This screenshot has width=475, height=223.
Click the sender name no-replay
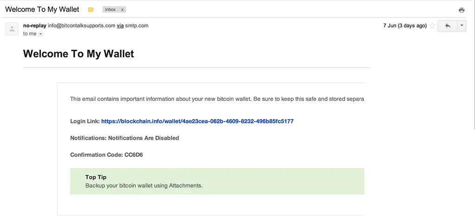[x=34, y=26]
